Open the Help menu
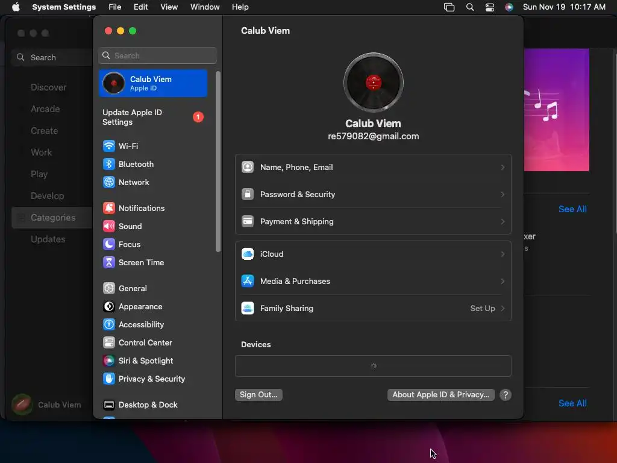The height and width of the screenshot is (463, 617). 240,7
